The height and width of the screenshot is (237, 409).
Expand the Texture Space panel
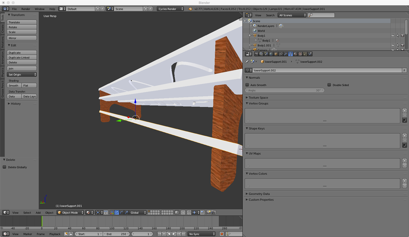click(x=258, y=98)
